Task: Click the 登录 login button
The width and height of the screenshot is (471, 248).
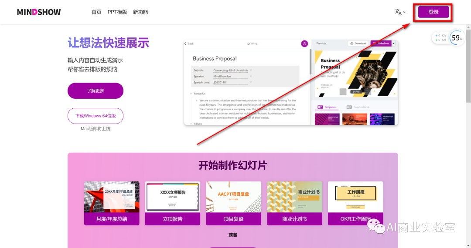Action: coord(433,12)
